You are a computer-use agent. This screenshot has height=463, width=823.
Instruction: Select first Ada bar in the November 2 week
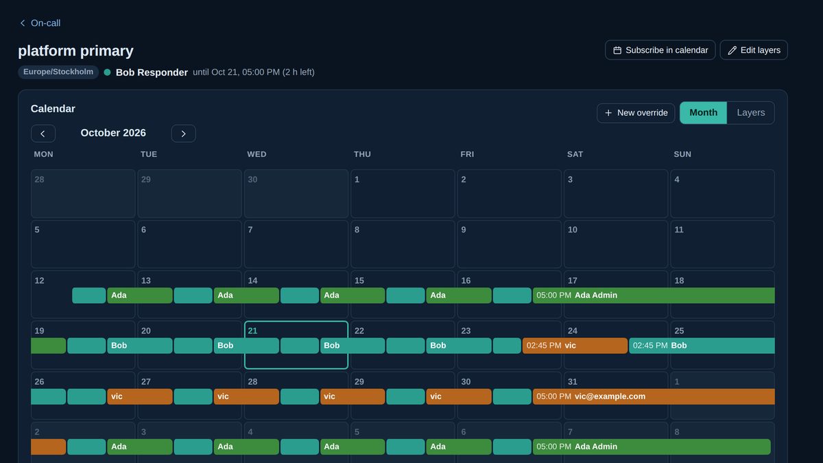(140, 447)
